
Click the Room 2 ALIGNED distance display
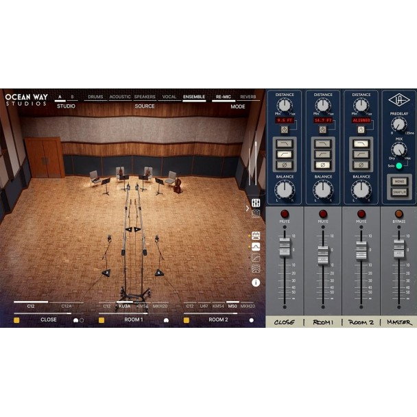(x=361, y=121)
